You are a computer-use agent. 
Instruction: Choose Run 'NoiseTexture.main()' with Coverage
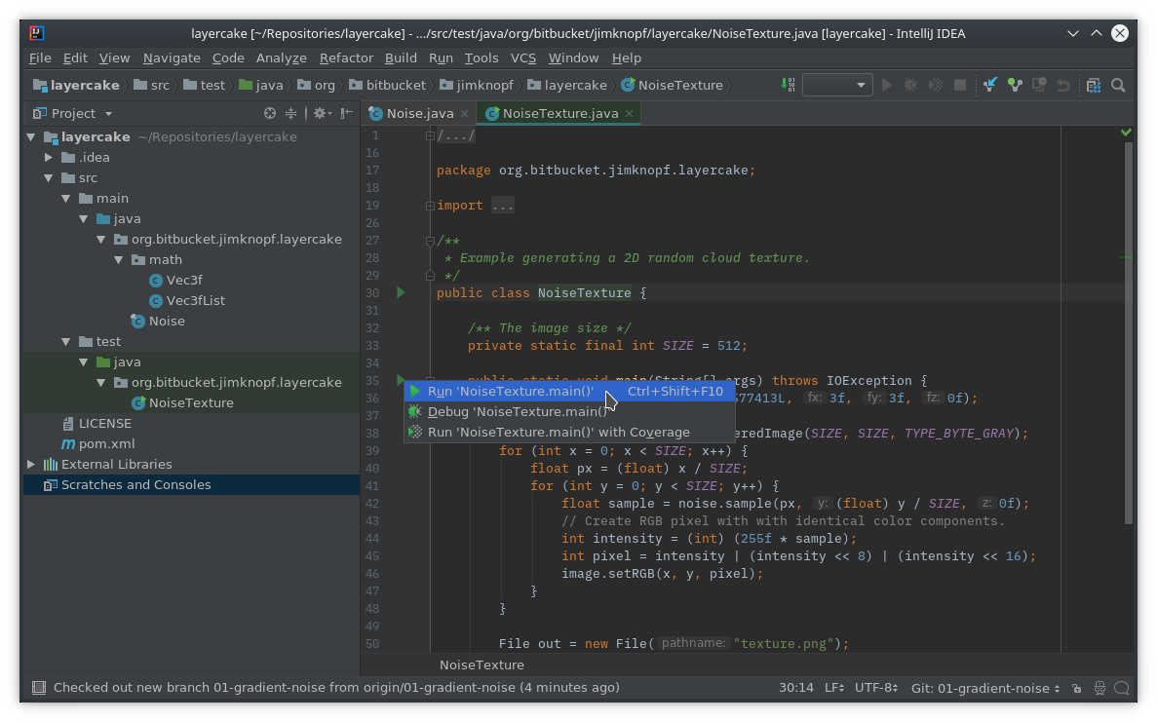[569, 433]
